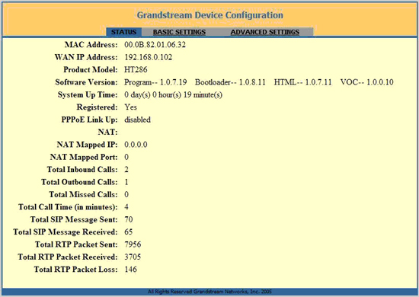Image resolution: width=419 pixels, height=297 pixels.
Task: Click the System Up Time label
Action: point(88,95)
